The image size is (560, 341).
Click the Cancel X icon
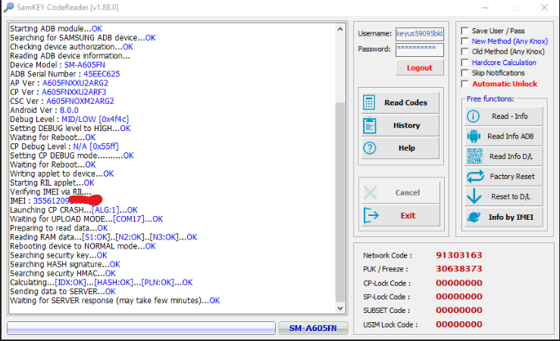pos(371,192)
